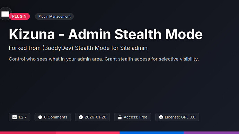Click the Kizuna - Admin Stealth Mode title

[106, 34]
